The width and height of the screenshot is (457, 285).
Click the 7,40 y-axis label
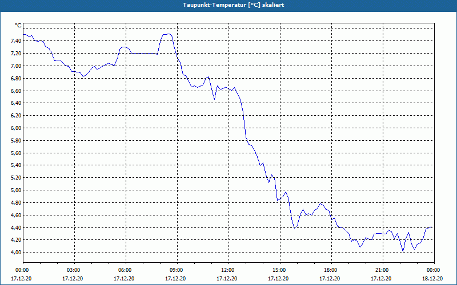[x=16, y=41]
